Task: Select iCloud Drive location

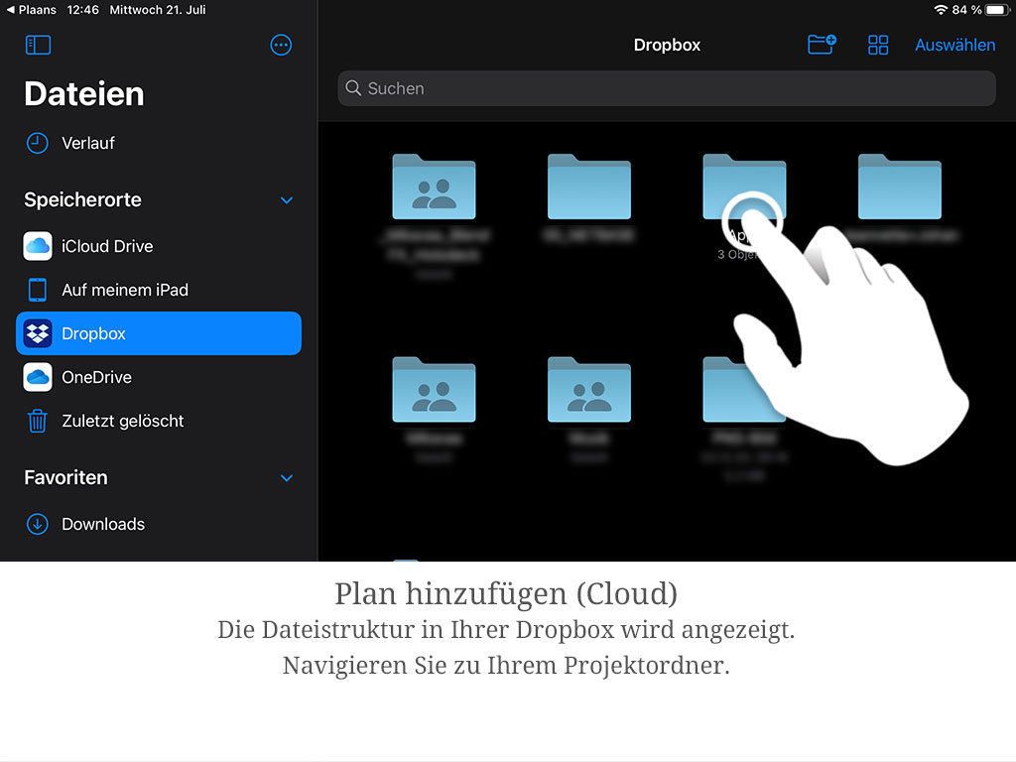Action: 158,246
